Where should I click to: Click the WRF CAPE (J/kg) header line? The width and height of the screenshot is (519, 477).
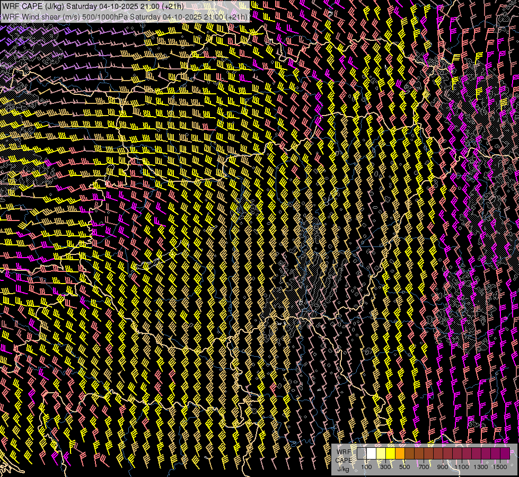click(x=93, y=6)
